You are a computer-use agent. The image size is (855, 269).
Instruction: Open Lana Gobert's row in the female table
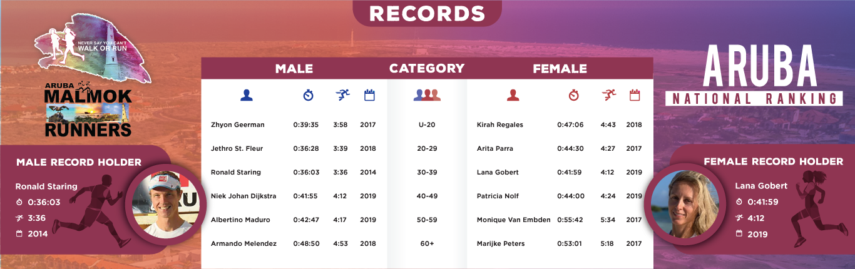point(498,173)
